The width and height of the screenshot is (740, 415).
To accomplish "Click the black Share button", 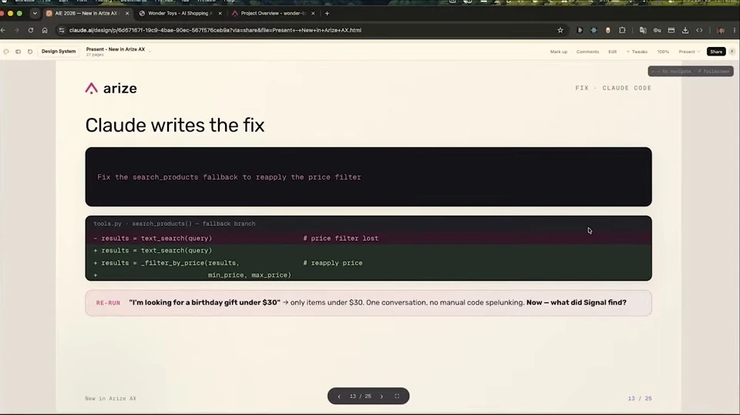I will coord(716,52).
